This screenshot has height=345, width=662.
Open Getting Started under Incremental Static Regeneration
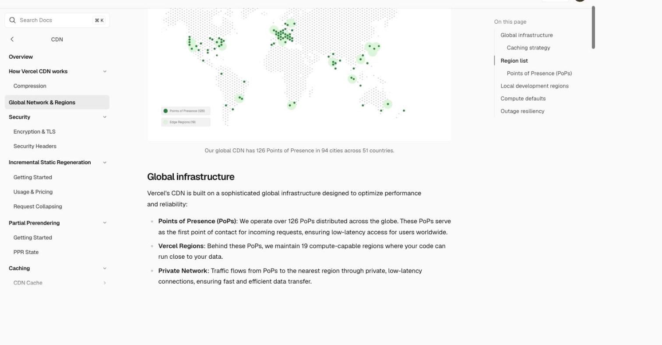pos(33,177)
